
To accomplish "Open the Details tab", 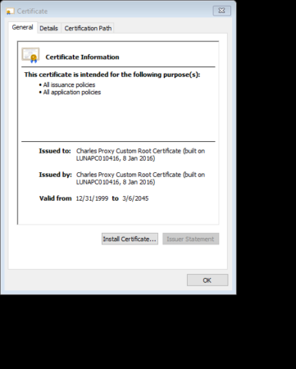I will (49, 29).
